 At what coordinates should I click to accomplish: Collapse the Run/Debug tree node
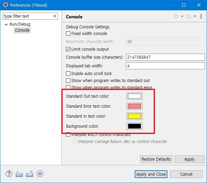click(6, 24)
